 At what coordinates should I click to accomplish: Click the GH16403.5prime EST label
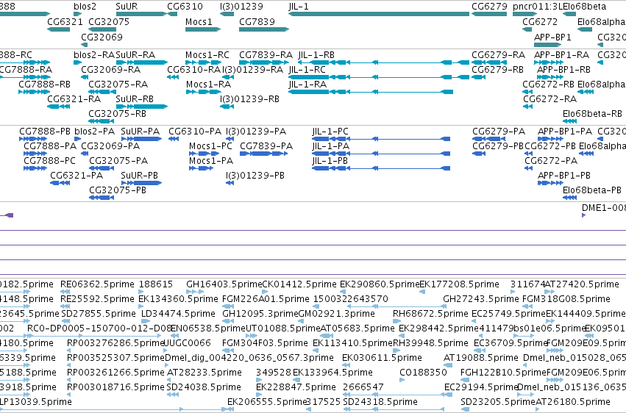click(224, 284)
